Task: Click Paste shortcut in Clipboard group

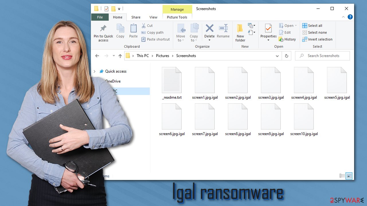Action: (x=156, y=39)
